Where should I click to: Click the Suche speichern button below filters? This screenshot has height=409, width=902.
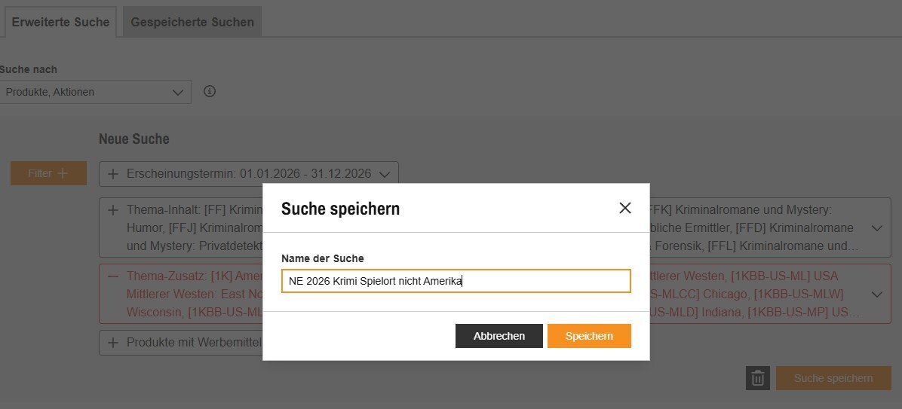(x=833, y=378)
